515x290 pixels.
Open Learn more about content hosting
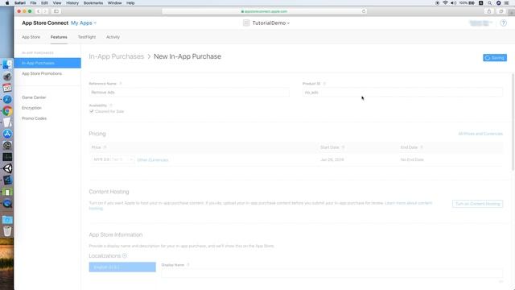coord(408,203)
